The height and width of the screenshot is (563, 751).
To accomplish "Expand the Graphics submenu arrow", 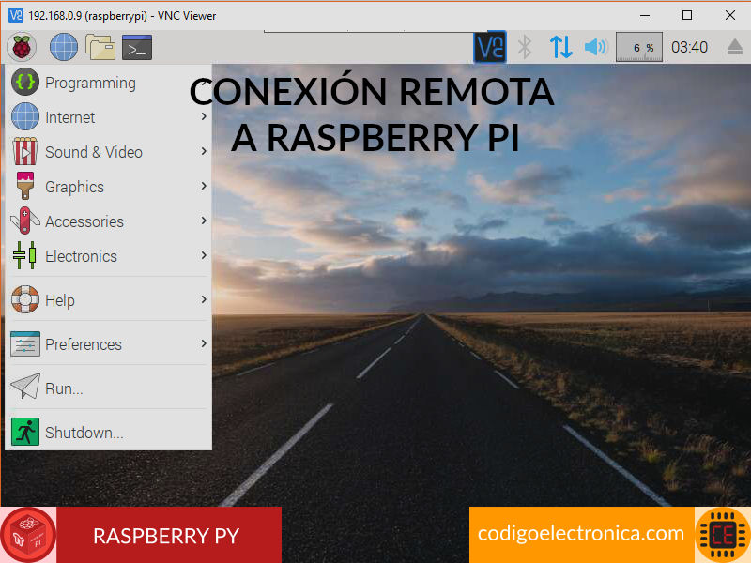I will point(204,185).
